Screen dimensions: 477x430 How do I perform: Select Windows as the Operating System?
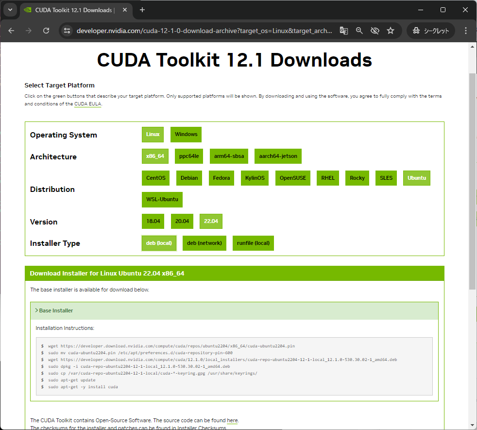(x=186, y=134)
